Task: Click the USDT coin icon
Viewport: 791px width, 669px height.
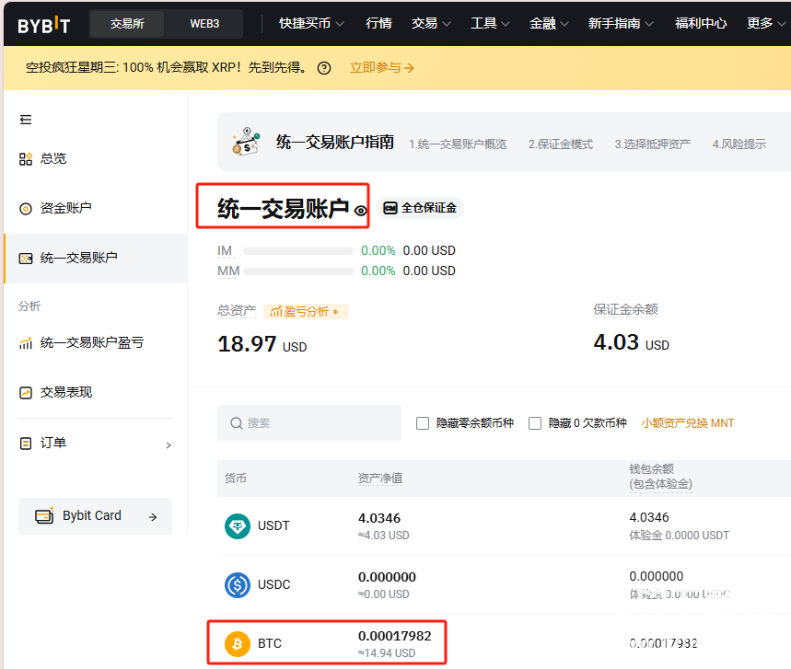Action: tap(238, 525)
